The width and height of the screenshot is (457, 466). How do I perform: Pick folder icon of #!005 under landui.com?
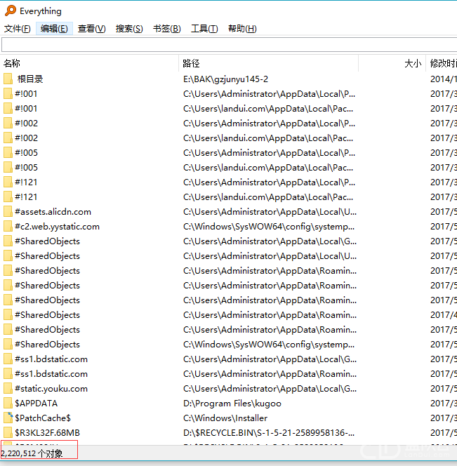pos(8,167)
